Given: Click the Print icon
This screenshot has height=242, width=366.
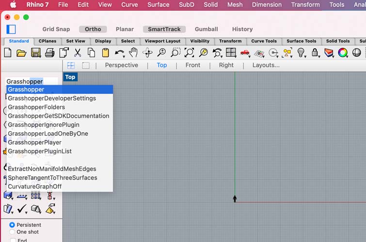Looking at the screenshot, I should click(50, 53).
